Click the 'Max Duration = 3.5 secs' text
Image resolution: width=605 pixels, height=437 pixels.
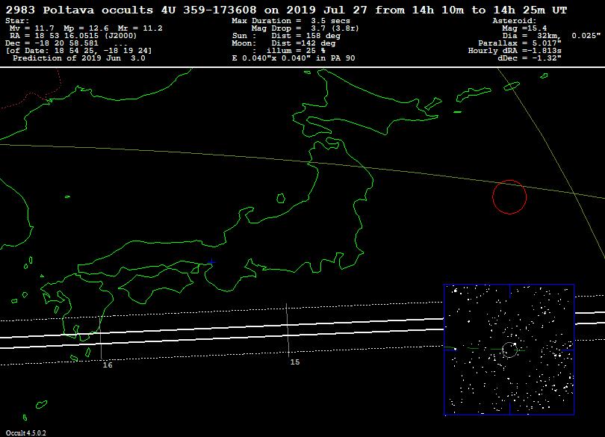(x=291, y=21)
